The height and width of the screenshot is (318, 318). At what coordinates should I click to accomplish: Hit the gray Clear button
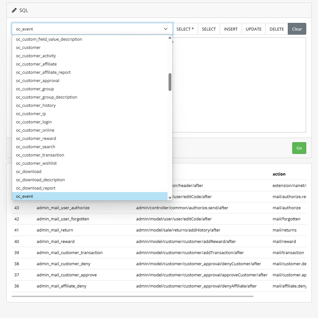[x=297, y=29]
